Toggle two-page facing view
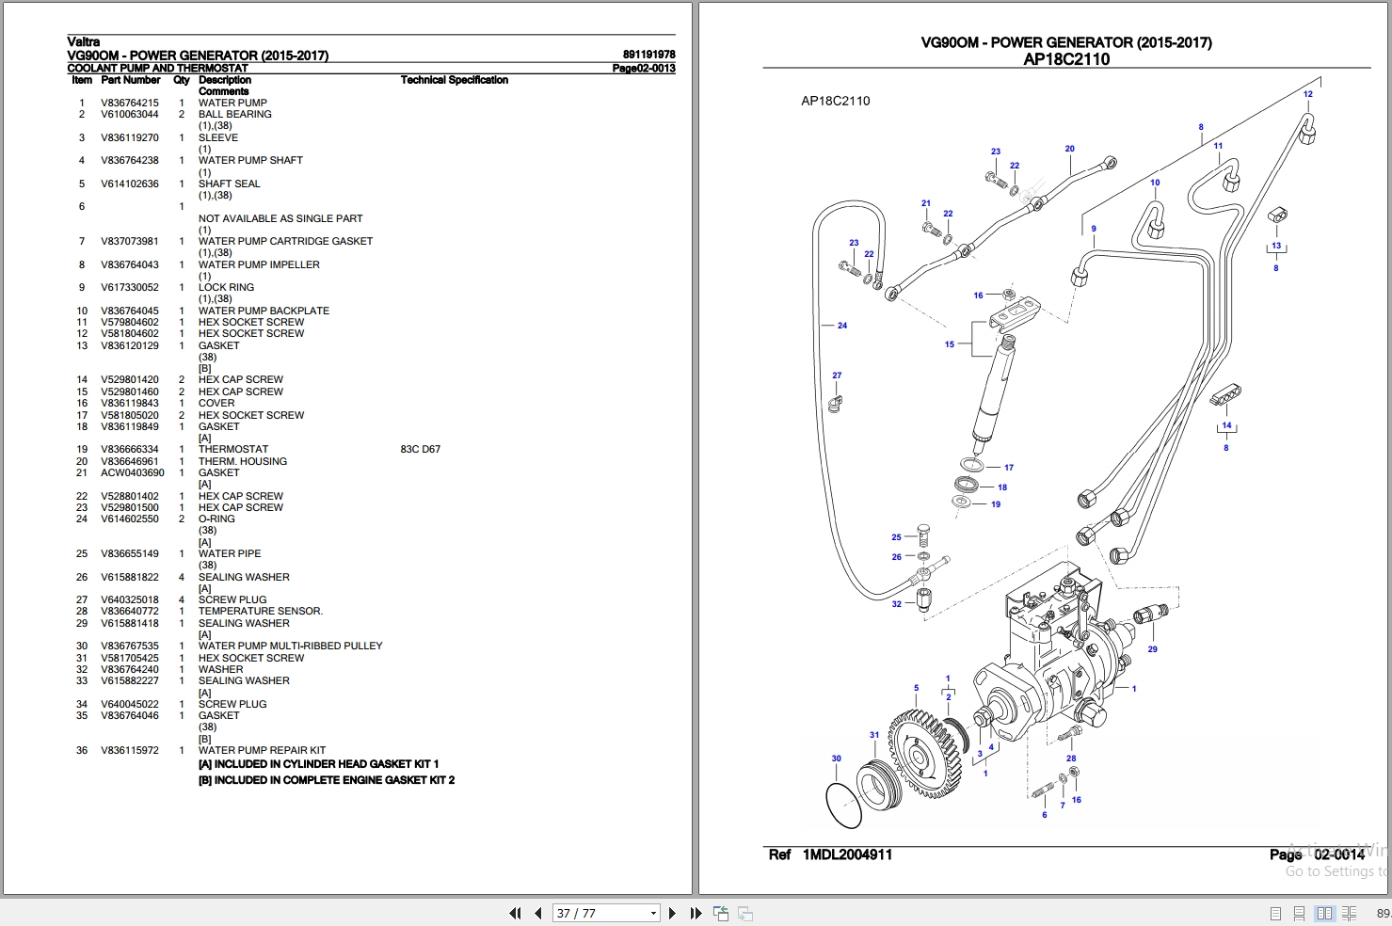 [x=1324, y=913]
